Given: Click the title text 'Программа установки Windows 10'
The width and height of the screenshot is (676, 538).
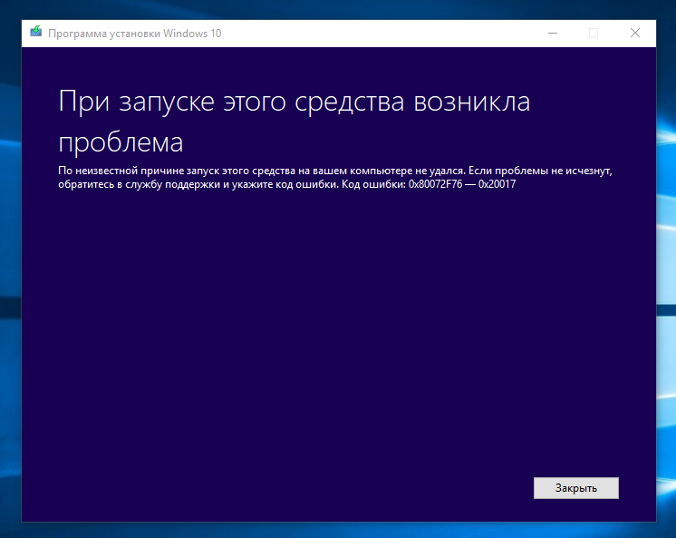Looking at the screenshot, I should (x=134, y=34).
